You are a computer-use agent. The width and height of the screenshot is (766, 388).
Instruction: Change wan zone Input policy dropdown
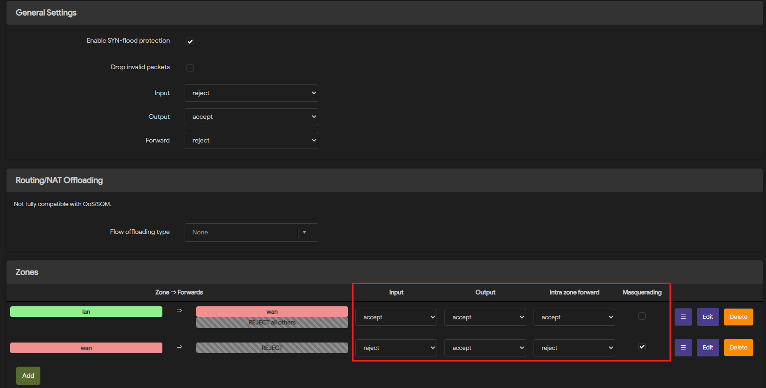(x=396, y=348)
